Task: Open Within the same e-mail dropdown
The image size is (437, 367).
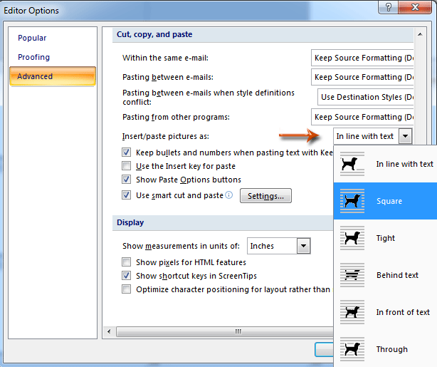Action: click(362, 58)
